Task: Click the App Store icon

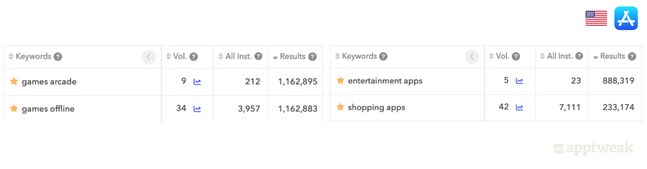Action: coord(626,18)
